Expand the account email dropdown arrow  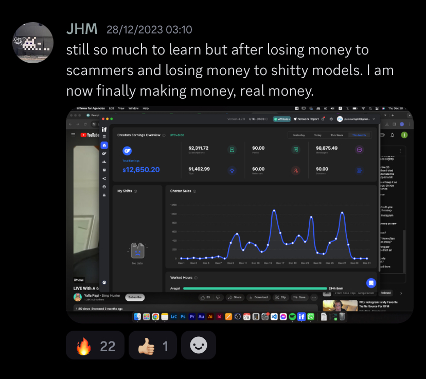pyautogui.click(x=374, y=119)
